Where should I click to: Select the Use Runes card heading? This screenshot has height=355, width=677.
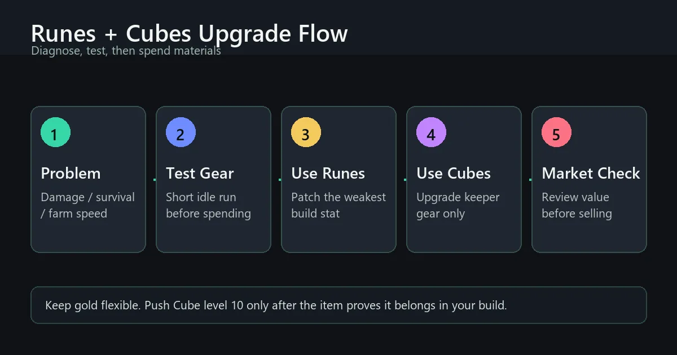click(328, 173)
